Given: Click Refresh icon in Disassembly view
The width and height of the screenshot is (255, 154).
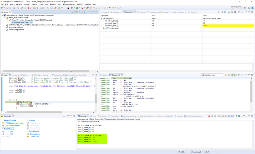Looking at the screenshot, I should 226,75.
